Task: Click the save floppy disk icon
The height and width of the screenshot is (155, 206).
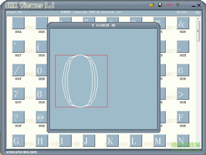Action: point(160,5)
